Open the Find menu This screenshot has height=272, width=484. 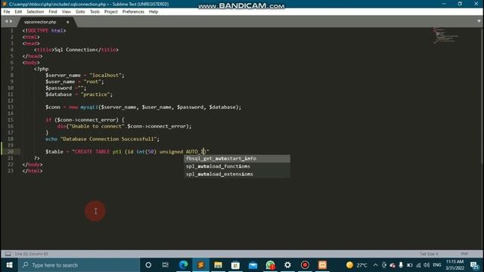(53, 12)
